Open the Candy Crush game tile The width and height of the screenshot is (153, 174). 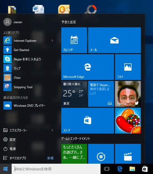tap(128, 121)
